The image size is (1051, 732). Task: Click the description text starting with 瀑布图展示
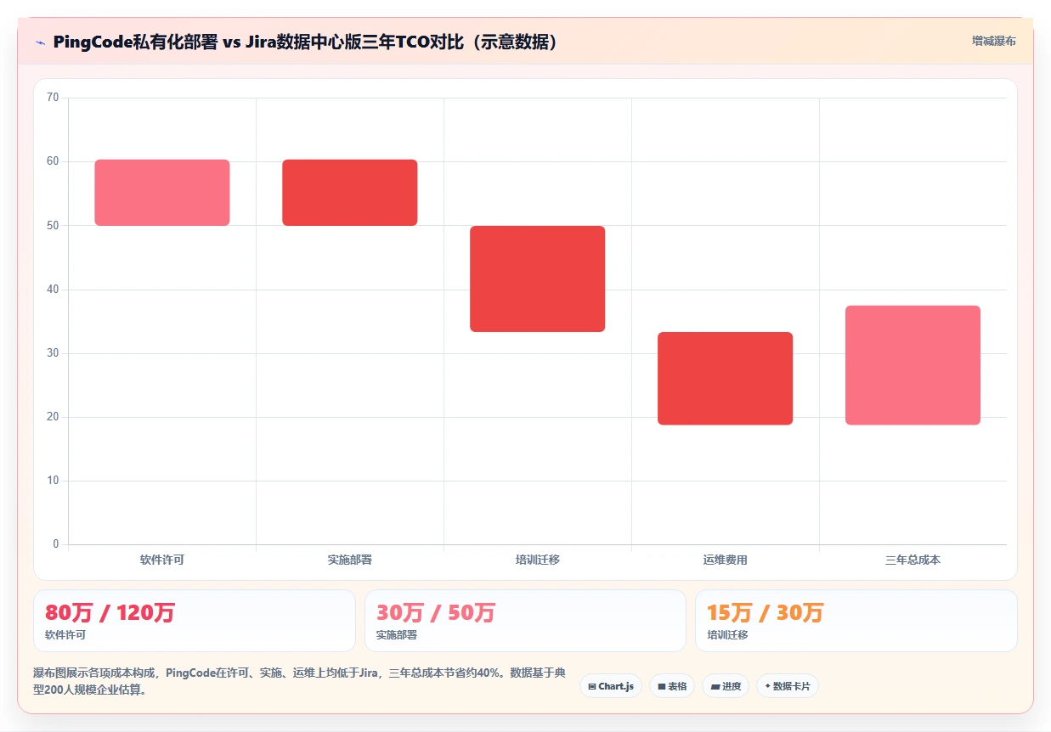click(x=299, y=681)
